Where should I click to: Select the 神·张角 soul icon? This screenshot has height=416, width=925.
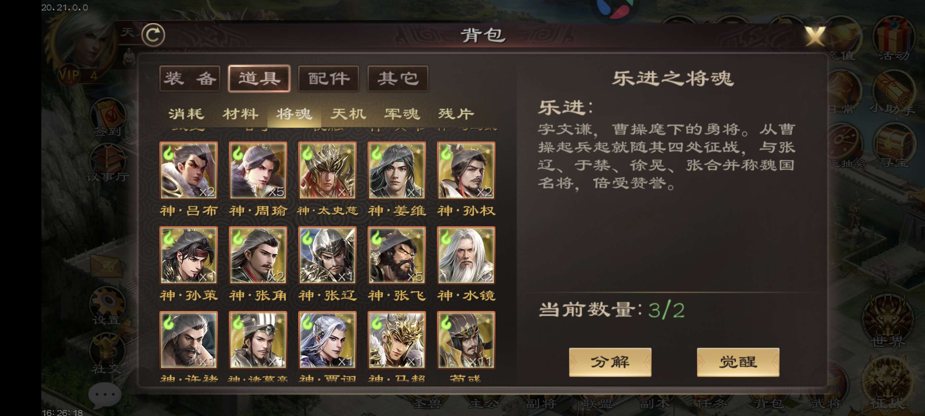click(x=258, y=255)
